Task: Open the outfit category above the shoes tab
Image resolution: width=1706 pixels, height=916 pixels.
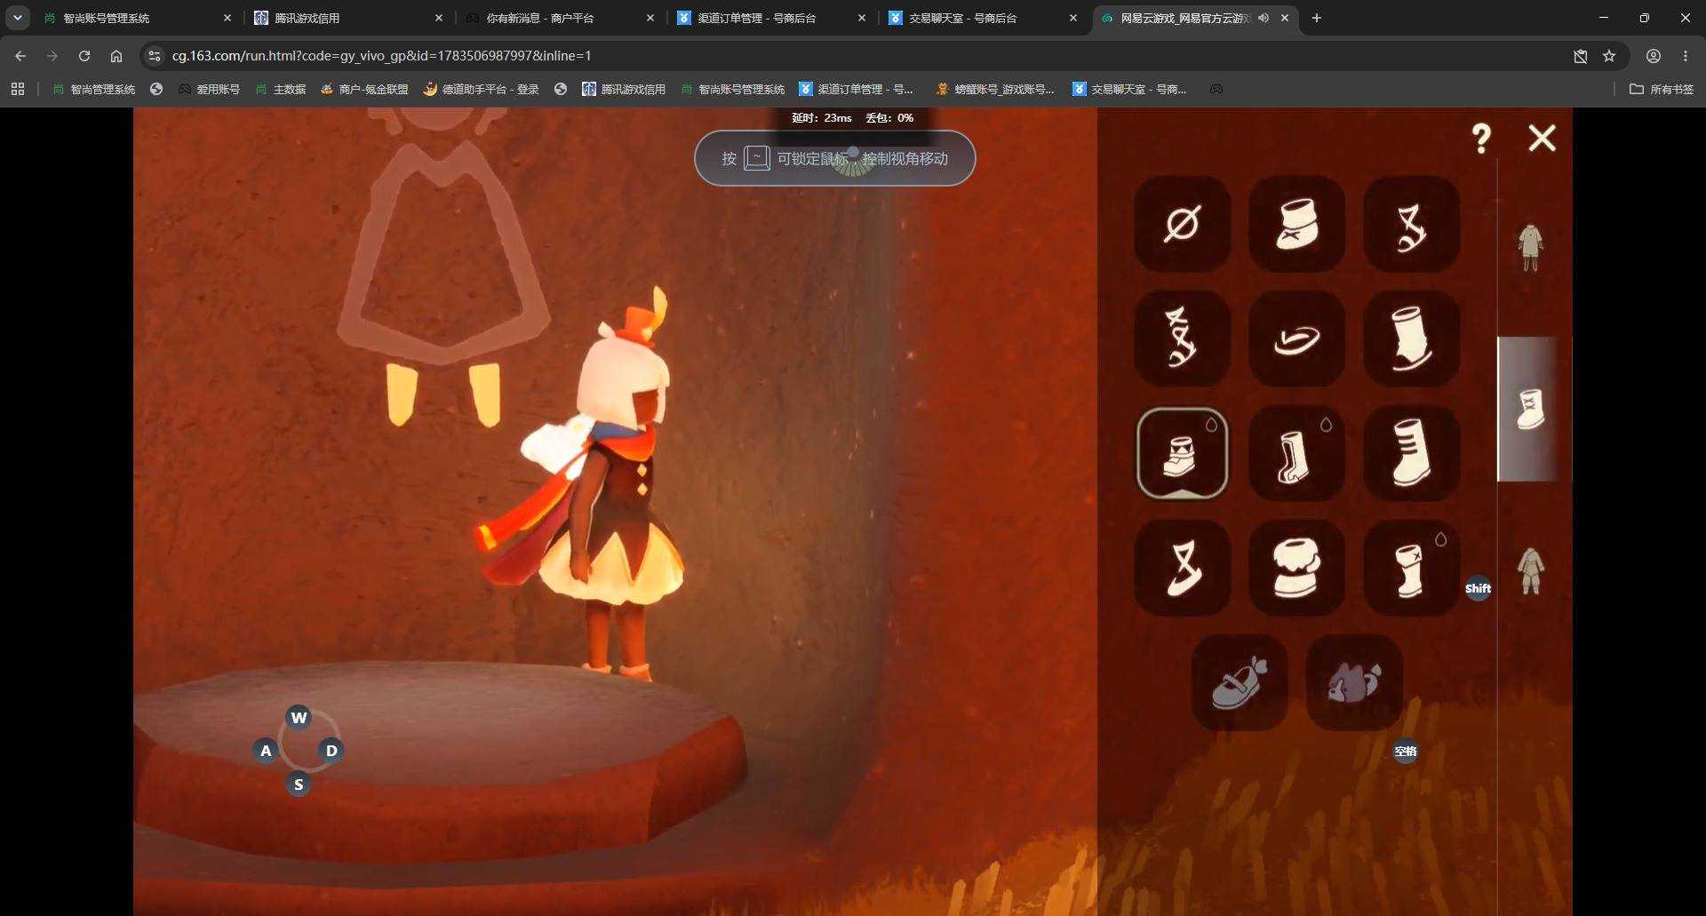Action: pyautogui.click(x=1530, y=247)
